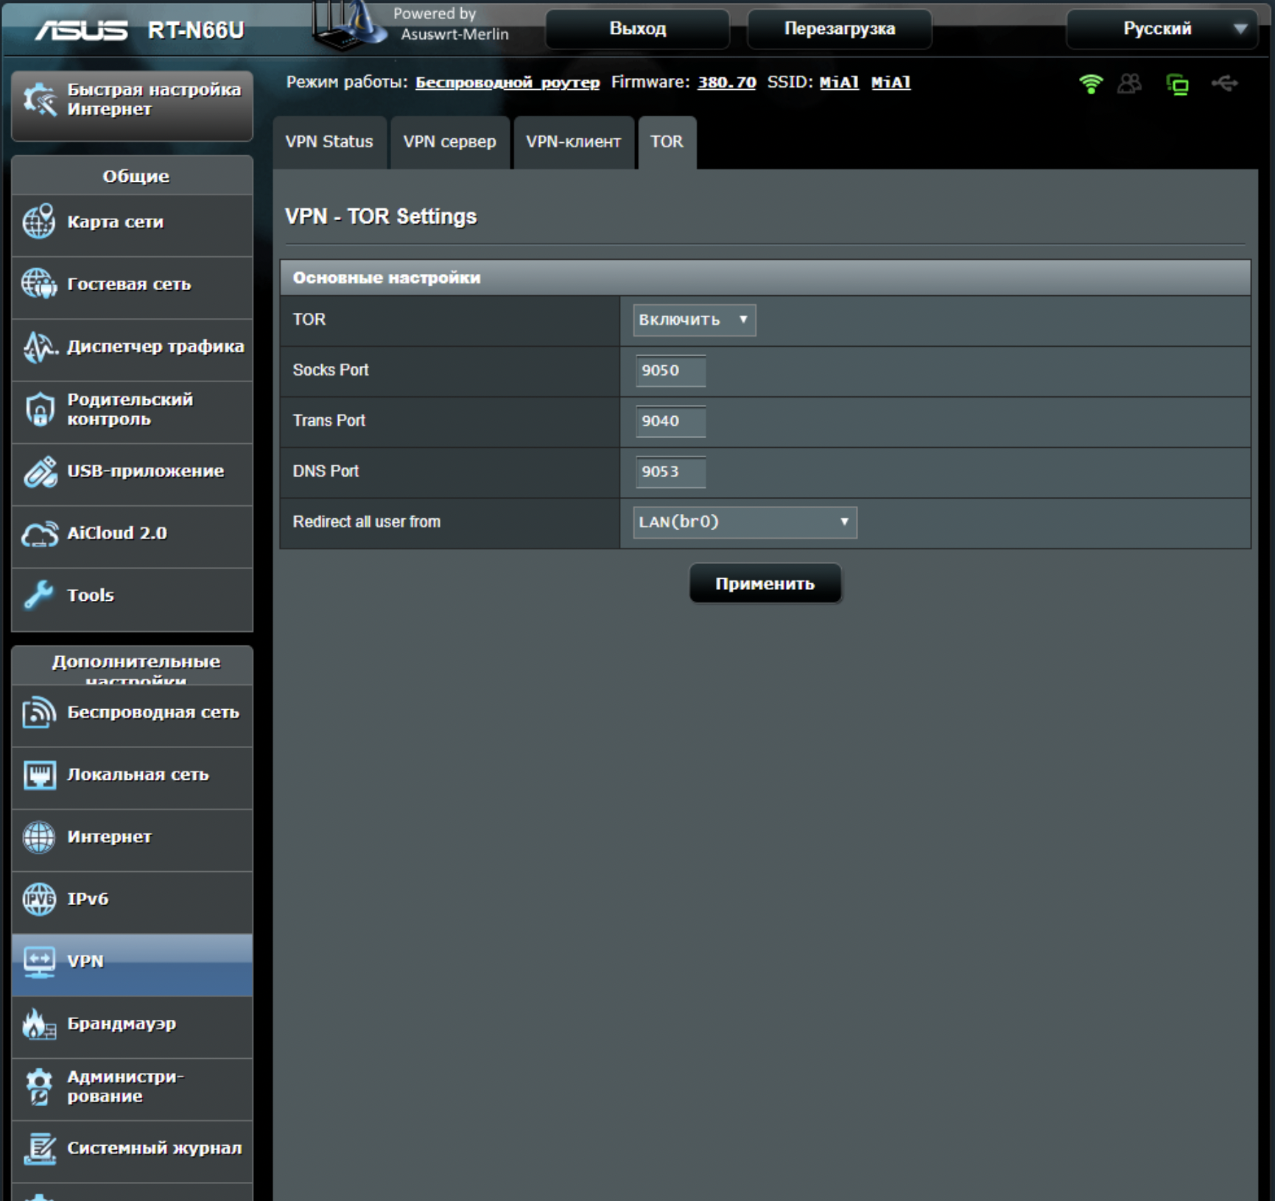This screenshot has height=1201, width=1275.
Task: Open Брандмауэр flame icon
Action: pyautogui.click(x=39, y=1024)
